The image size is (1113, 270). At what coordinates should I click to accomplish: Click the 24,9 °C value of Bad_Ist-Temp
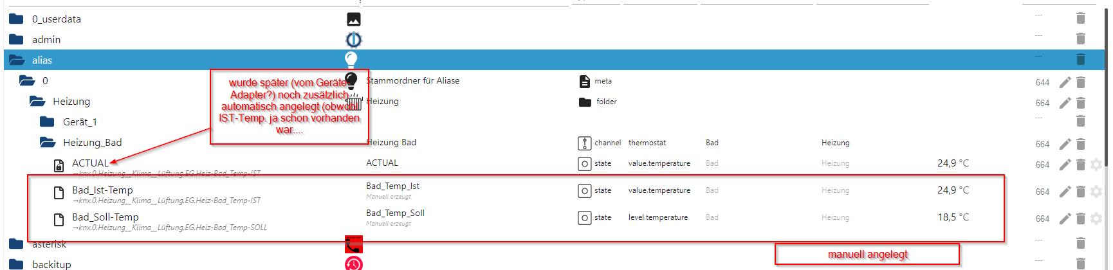[x=953, y=190]
